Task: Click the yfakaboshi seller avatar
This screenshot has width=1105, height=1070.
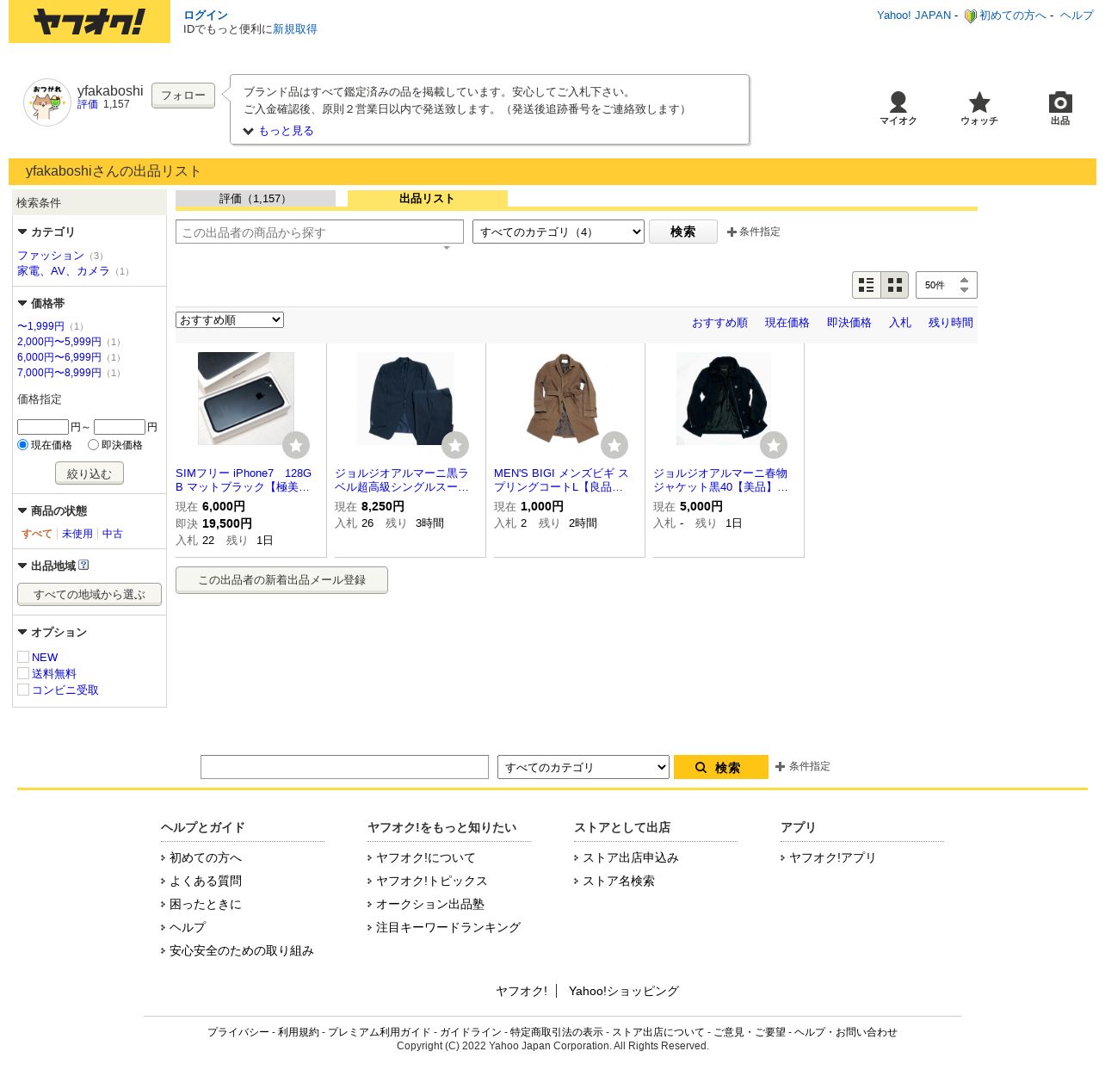Action: pos(47,102)
